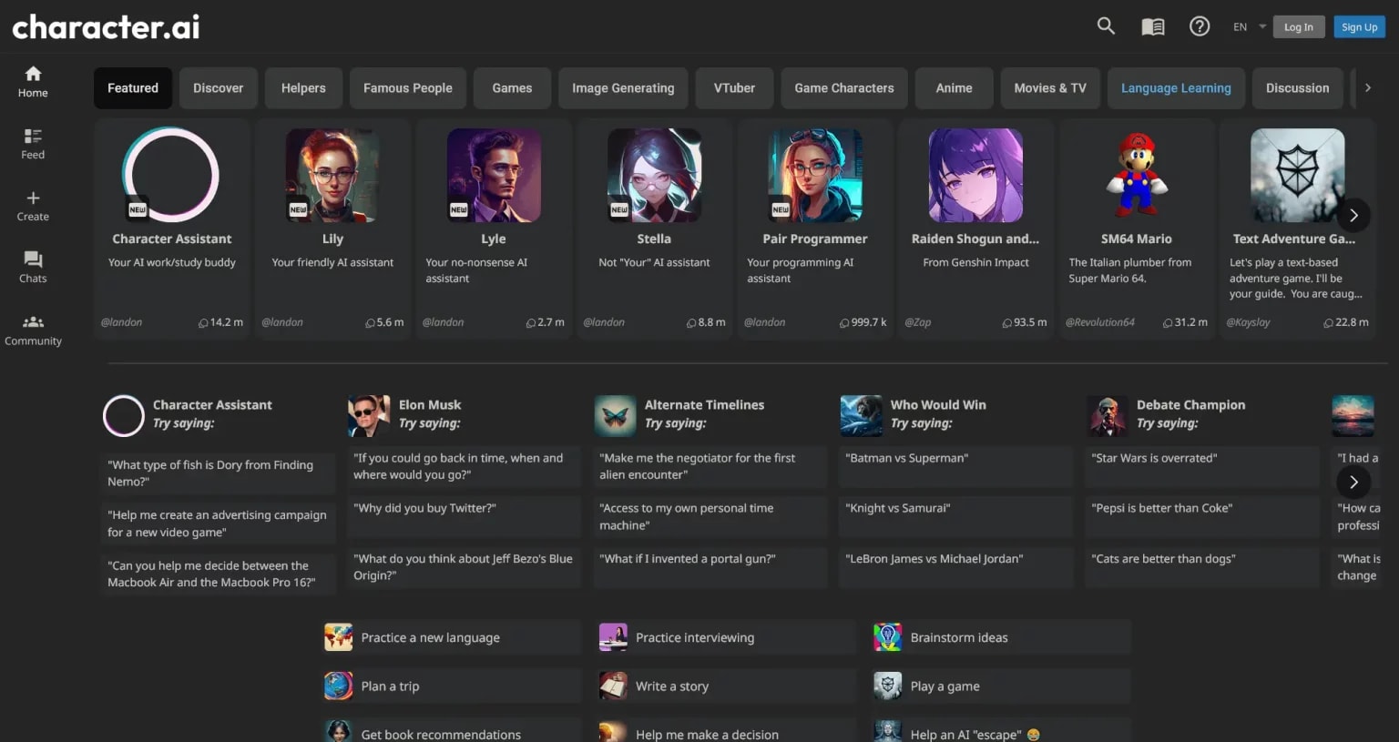Click the Log In button
The height and width of the screenshot is (742, 1399).
pos(1299,27)
